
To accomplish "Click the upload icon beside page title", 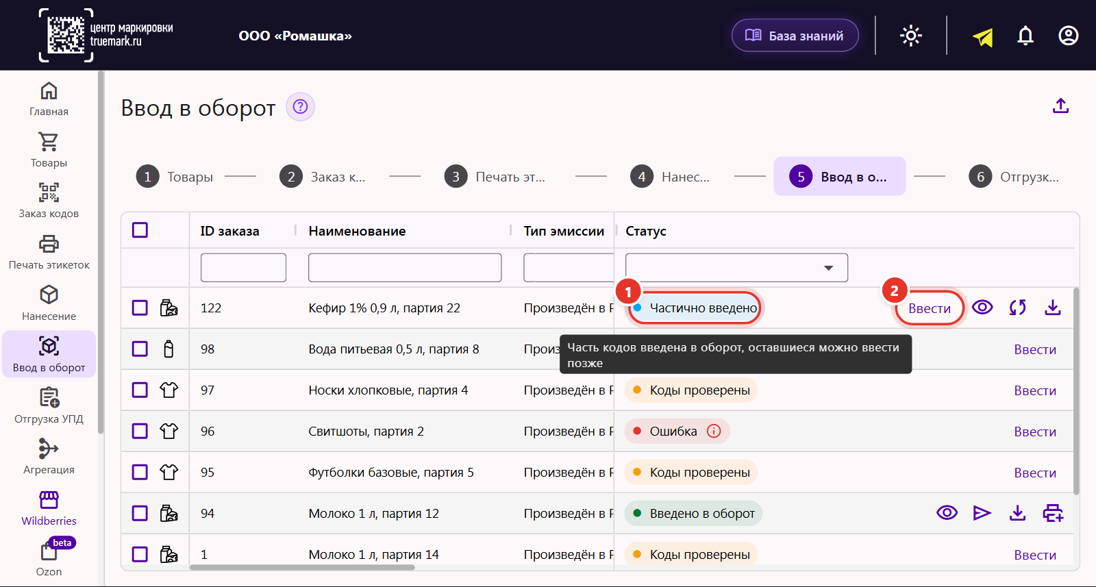I will coord(1060,105).
